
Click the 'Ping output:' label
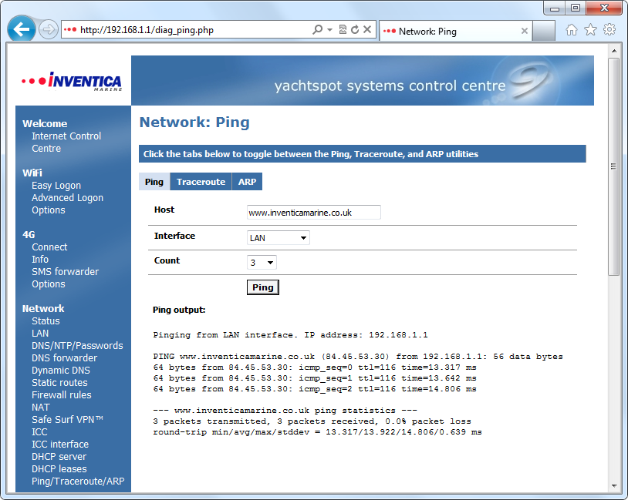click(179, 310)
